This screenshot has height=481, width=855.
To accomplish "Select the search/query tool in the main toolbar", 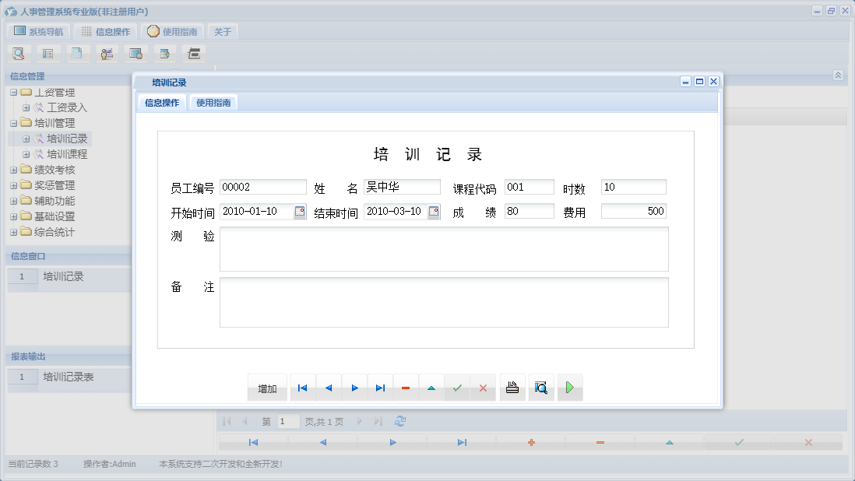I will (x=19, y=53).
